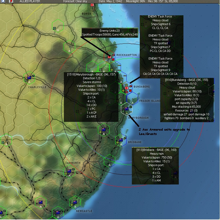Click red enemy ship icons at Bundaberg
Screen dimensions: 220x220
[x=127, y=92]
